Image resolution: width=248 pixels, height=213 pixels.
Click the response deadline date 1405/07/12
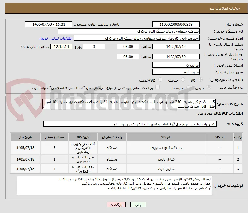click(176, 46)
